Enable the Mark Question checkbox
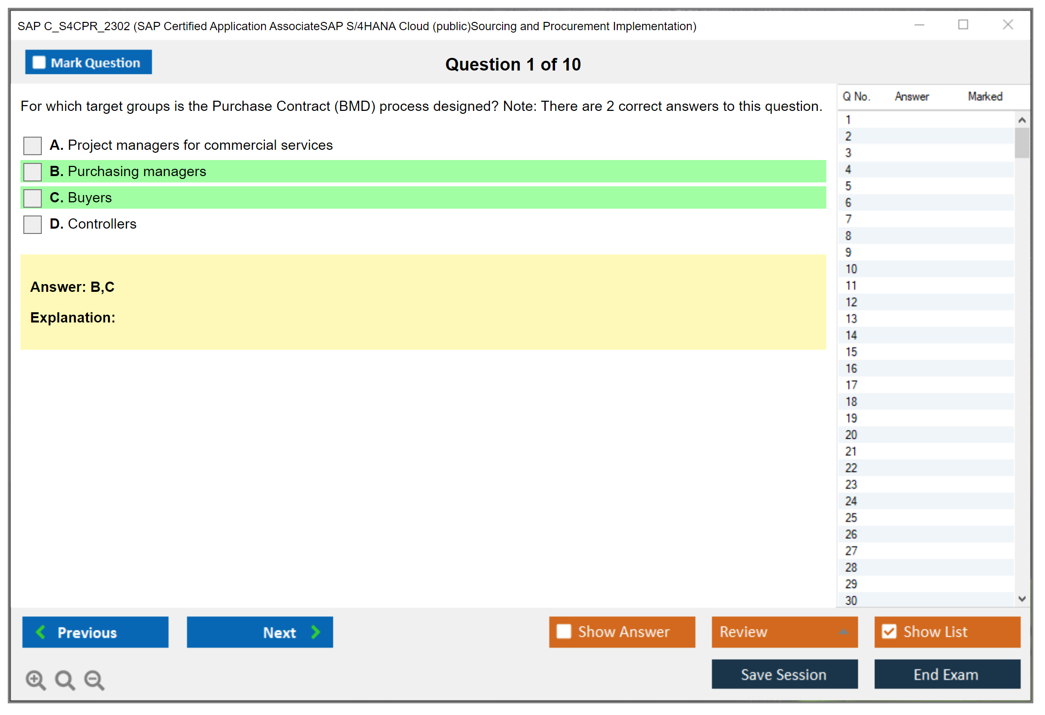This screenshot has width=1045, height=715. tap(39, 63)
